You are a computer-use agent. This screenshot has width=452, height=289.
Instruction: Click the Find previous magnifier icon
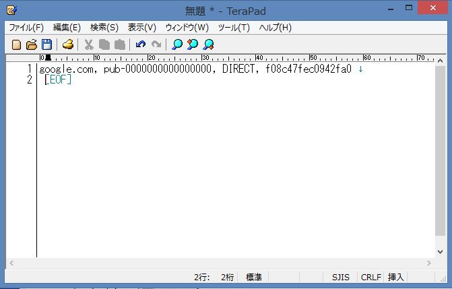pos(193,44)
